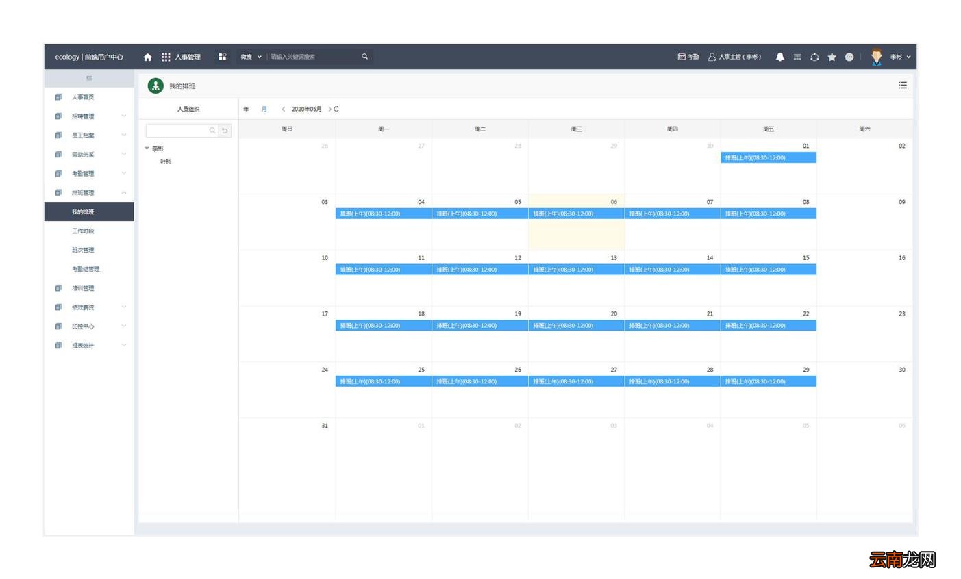The height and width of the screenshot is (579, 961).
Task: Open the grid list icon beside the bell
Action: [x=797, y=57]
